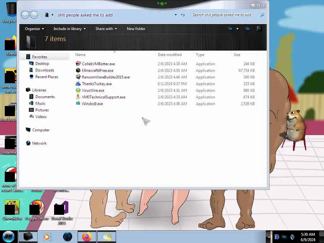Screen dimensions: 324x243
Task: Select the ChomikBox desktop icon
Action: 12,210
